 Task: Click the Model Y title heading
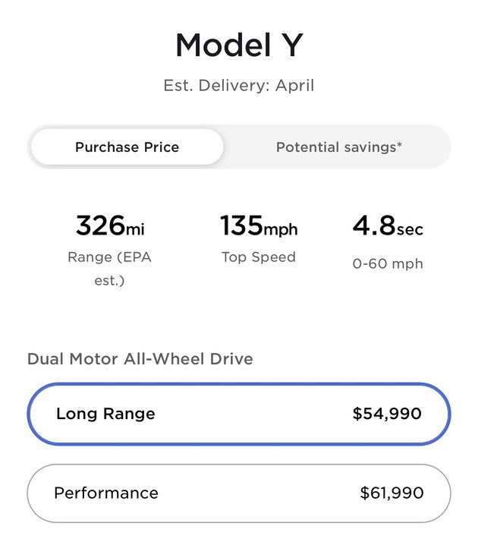point(240,45)
